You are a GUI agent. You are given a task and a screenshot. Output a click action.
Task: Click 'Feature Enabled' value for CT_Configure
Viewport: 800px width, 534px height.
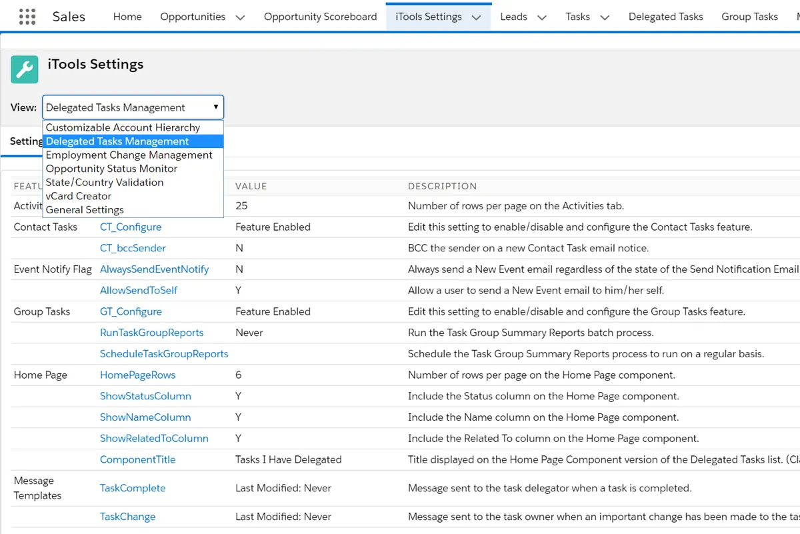273,227
